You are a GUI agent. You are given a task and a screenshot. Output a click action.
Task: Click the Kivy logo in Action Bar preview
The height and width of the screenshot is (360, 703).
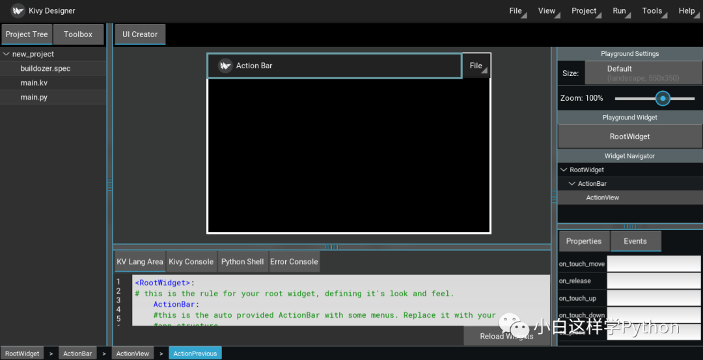pos(225,66)
